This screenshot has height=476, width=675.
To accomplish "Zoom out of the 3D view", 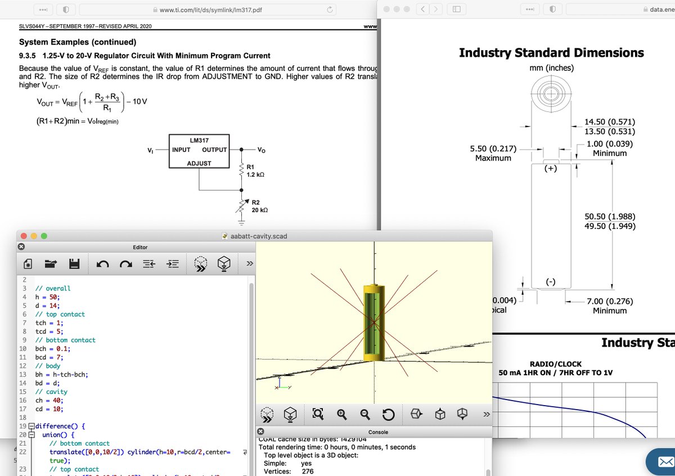I will coord(364,415).
